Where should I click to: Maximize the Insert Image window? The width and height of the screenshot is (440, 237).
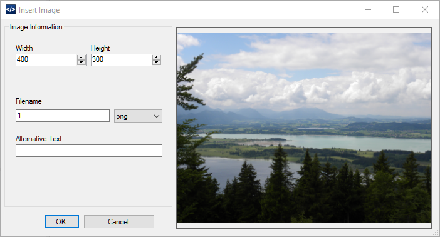pyautogui.click(x=396, y=9)
